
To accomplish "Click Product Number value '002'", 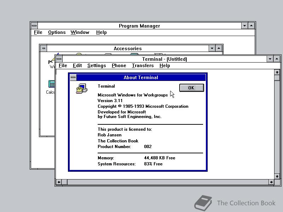I will click(x=148, y=147).
